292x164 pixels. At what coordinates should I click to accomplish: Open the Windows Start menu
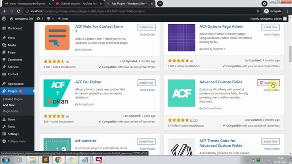click(6, 160)
